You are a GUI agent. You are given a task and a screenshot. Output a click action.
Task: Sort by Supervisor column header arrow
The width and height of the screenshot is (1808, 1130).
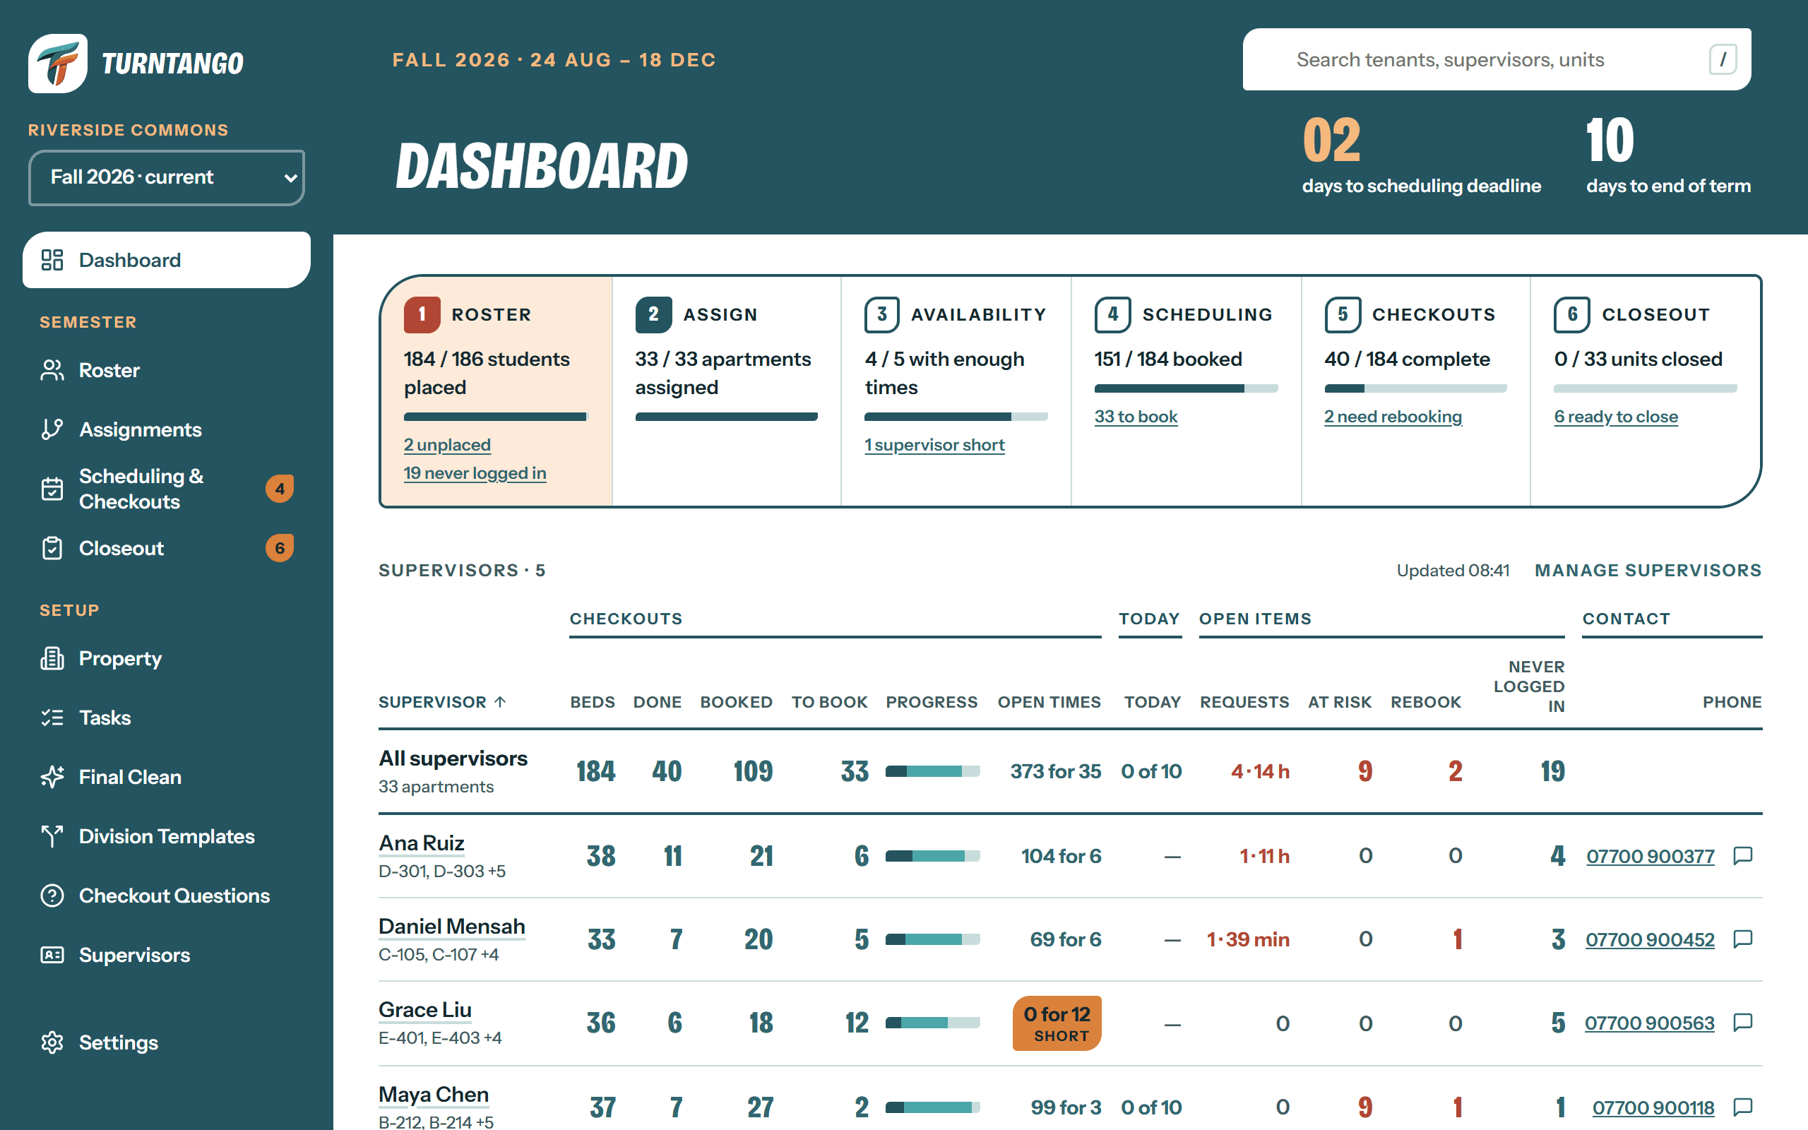(x=501, y=702)
